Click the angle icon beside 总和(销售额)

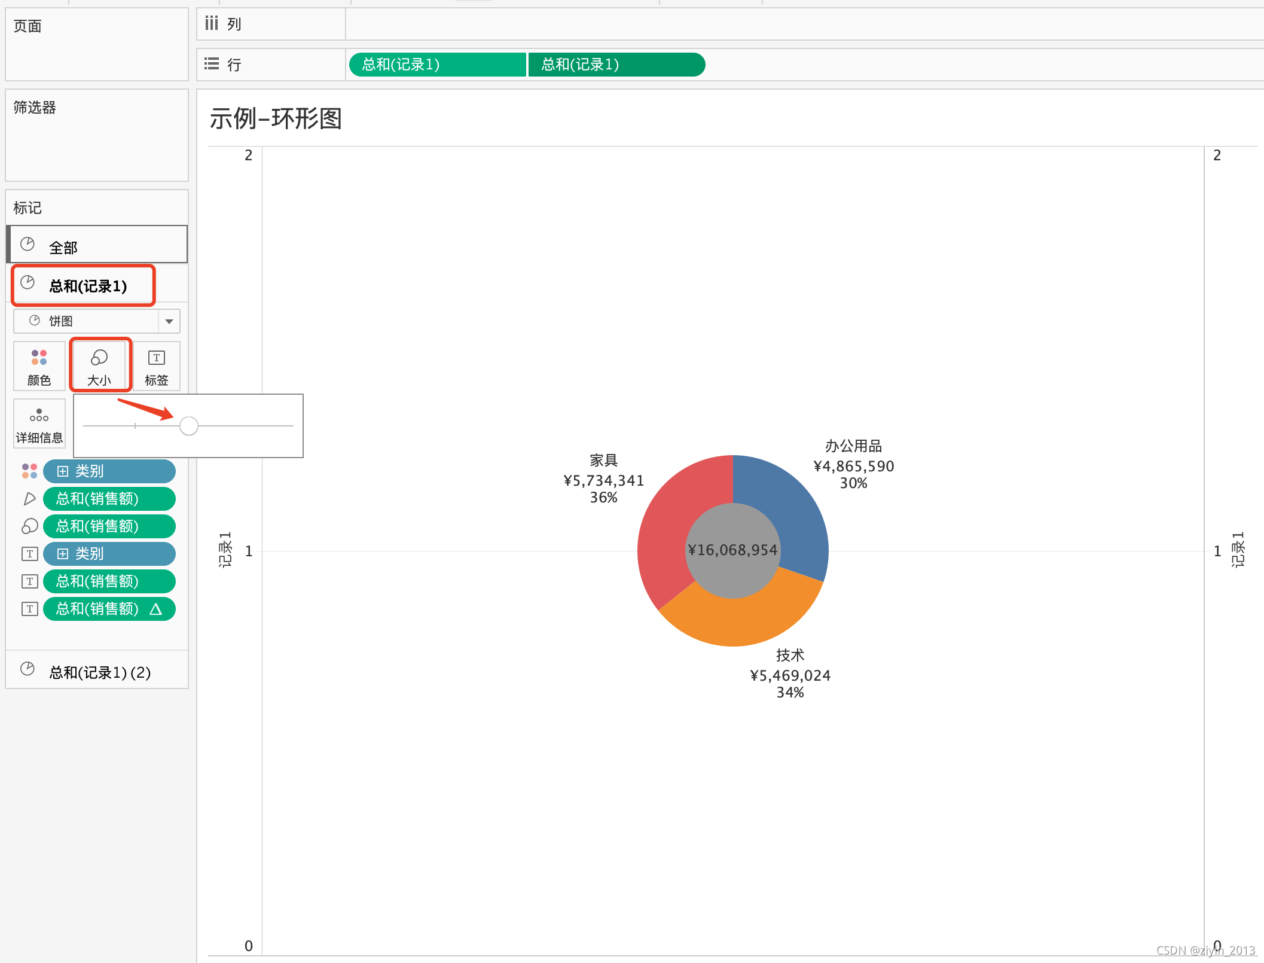(29, 498)
